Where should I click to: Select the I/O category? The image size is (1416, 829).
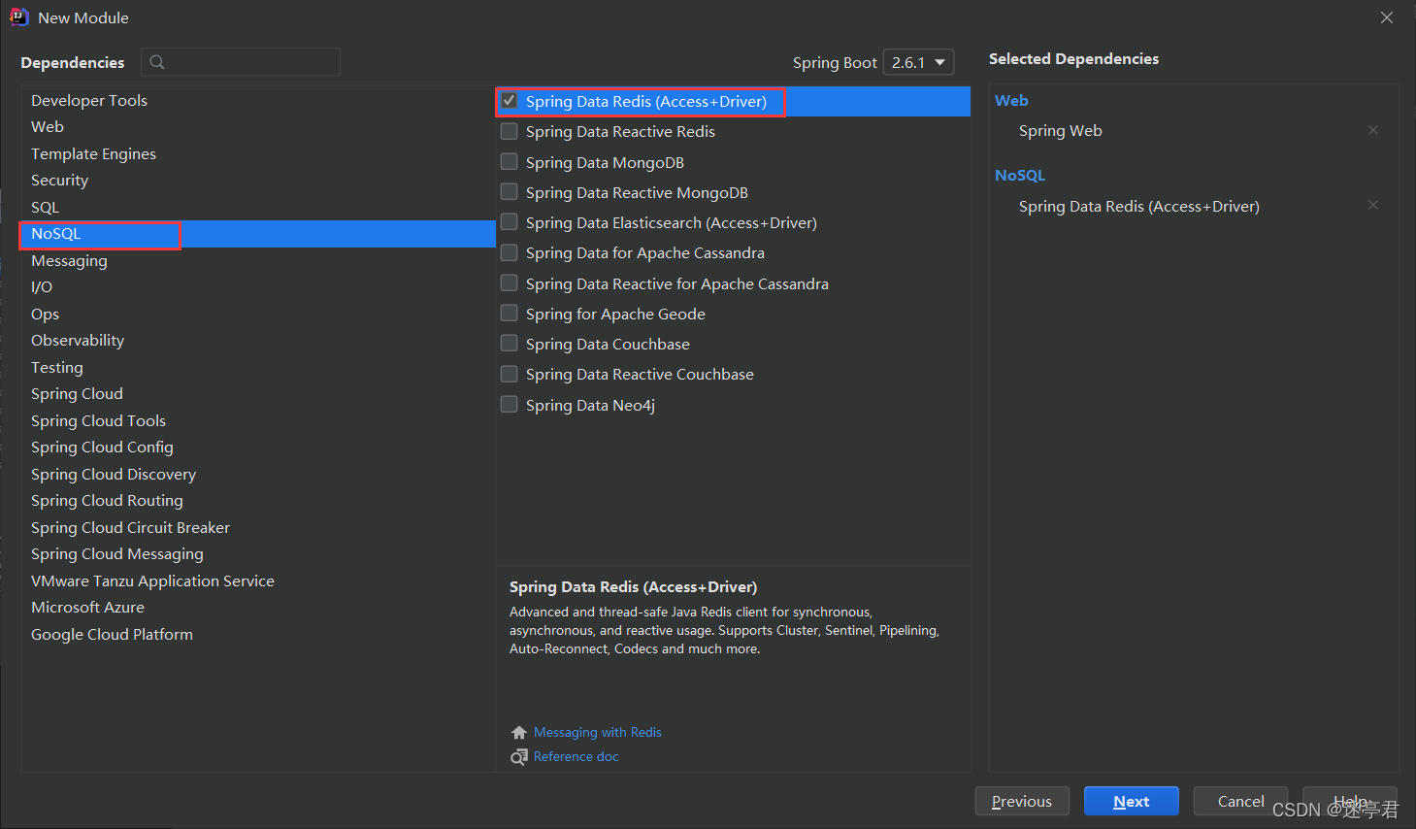[x=258, y=287]
